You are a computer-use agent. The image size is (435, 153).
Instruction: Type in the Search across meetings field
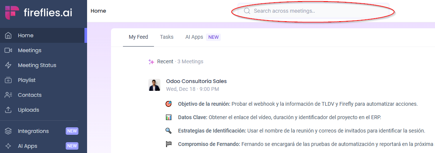tap(314, 11)
